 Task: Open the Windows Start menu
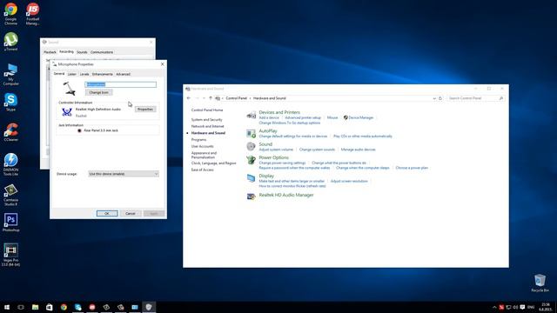click(7, 307)
